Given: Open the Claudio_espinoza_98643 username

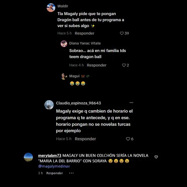Looking at the screenshot, I should click(x=79, y=103).
